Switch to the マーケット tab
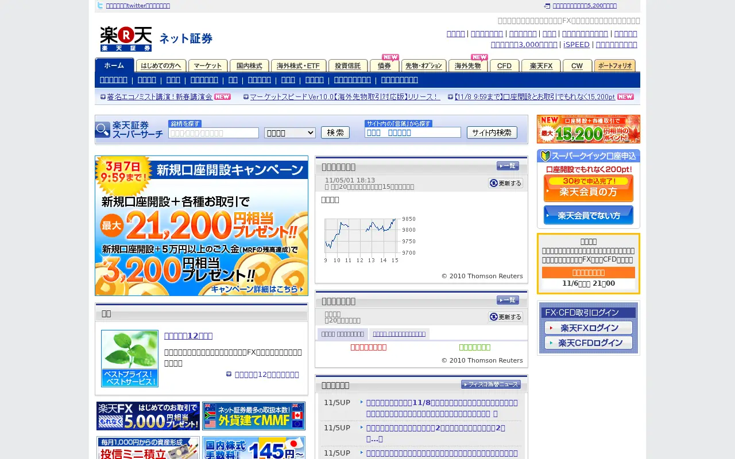This screenshot has width=735, height=459. [x=208, y=65]
